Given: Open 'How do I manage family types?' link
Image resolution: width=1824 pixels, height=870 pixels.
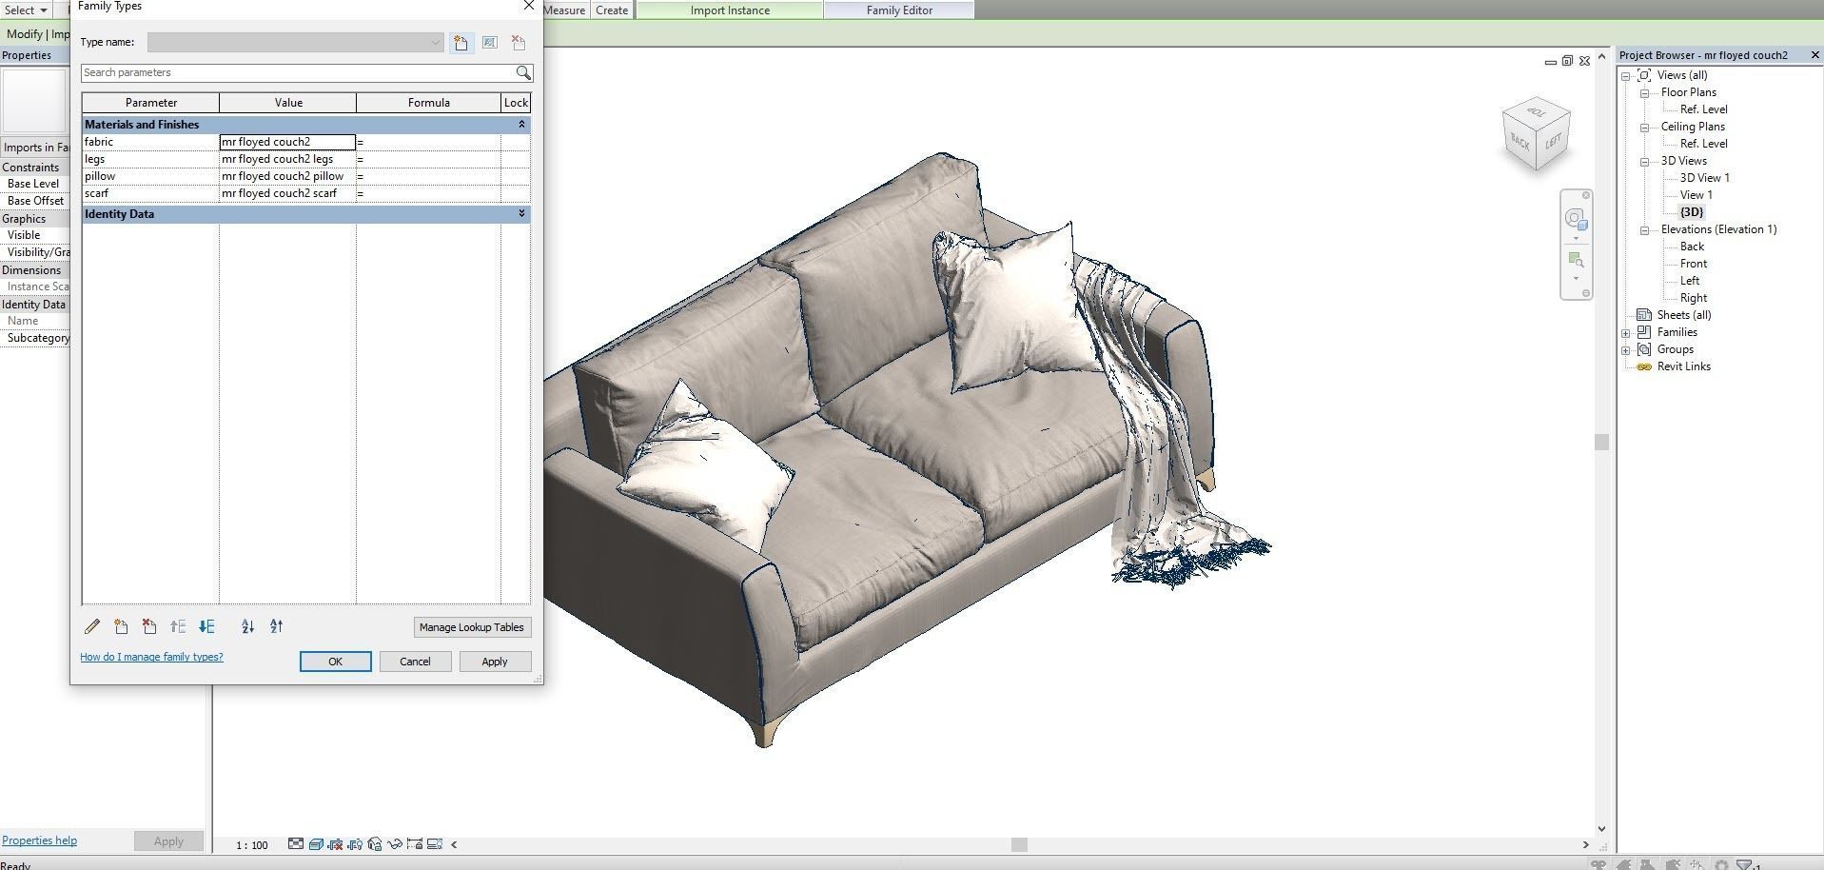Looking at the screenshot, I should click(x=151, y=657).
